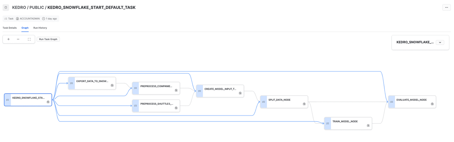Viewport: 454px width, 142px height.
Task: Select the Graph tab
Action: pos(25,28)
